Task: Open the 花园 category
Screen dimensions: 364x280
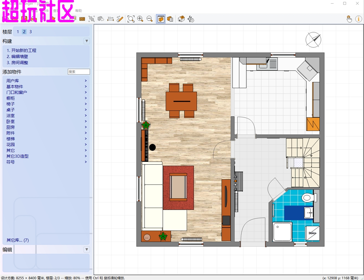Action: coord(10,144)
